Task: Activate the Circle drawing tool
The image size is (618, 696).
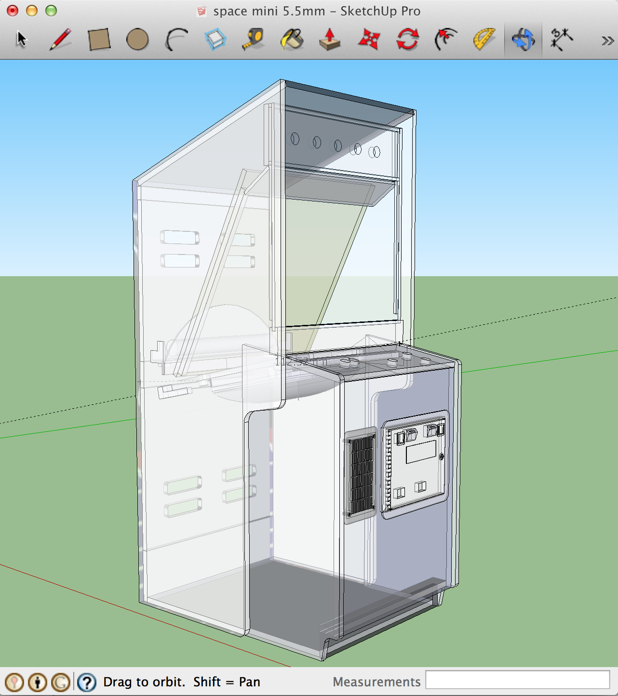Action: coord(137,40)
